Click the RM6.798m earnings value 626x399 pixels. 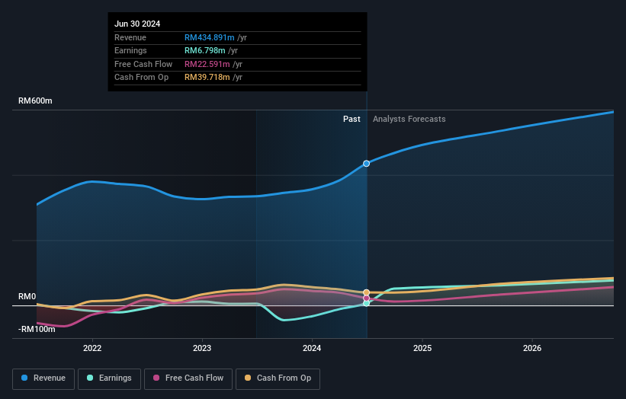[205, 50]
